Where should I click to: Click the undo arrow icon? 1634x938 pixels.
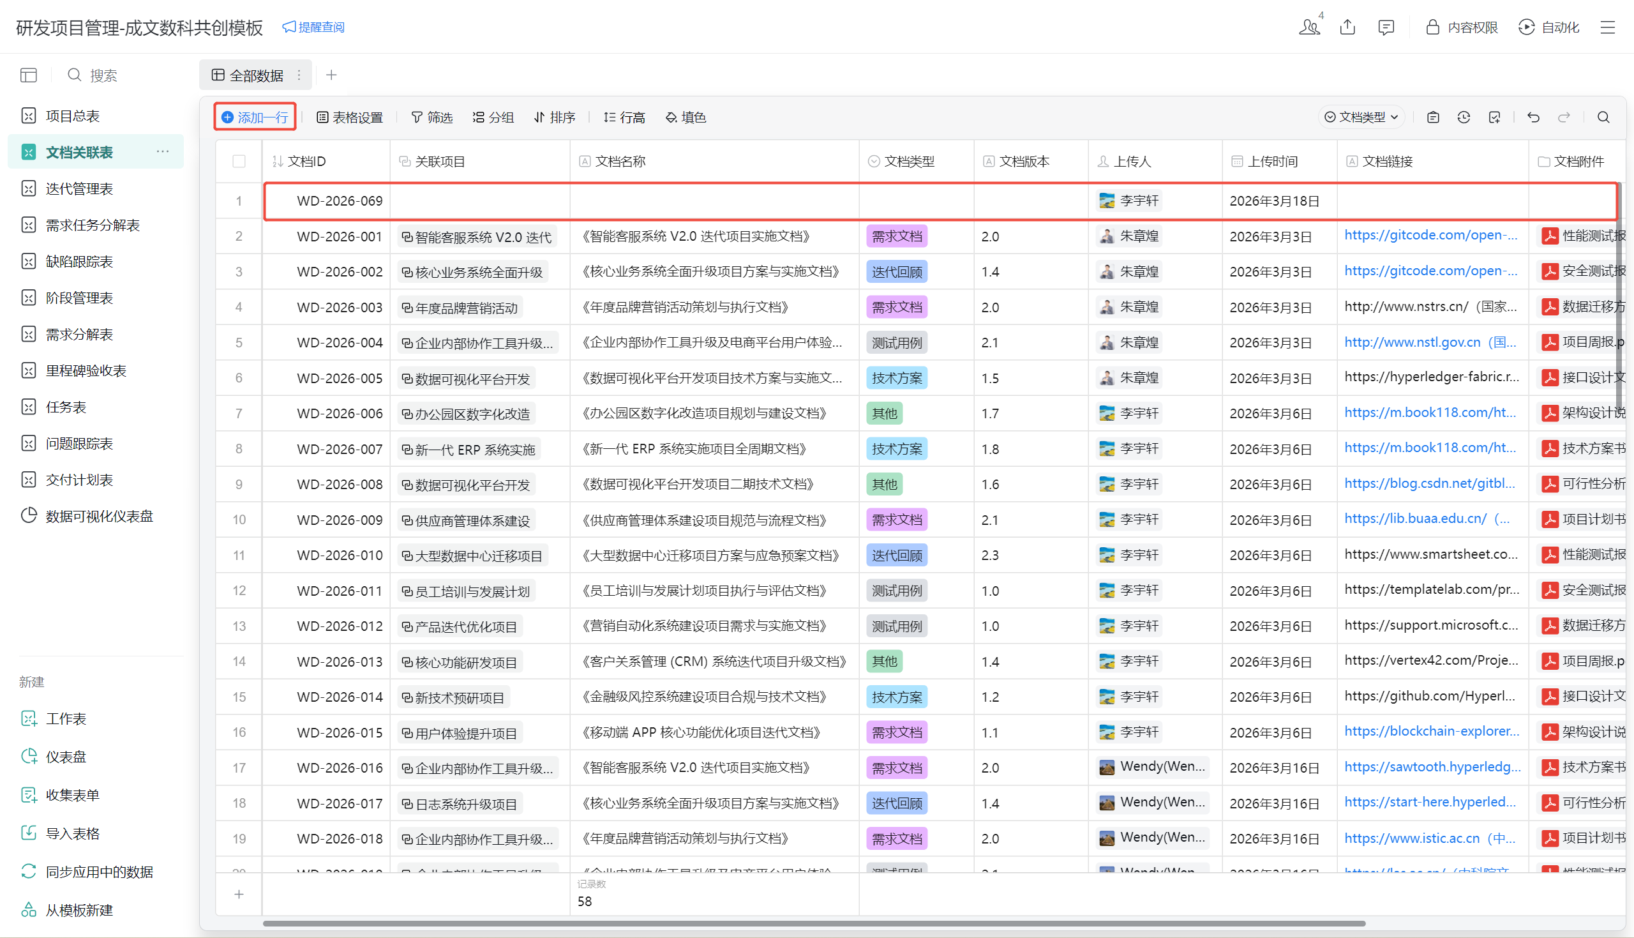[1534, 117]
